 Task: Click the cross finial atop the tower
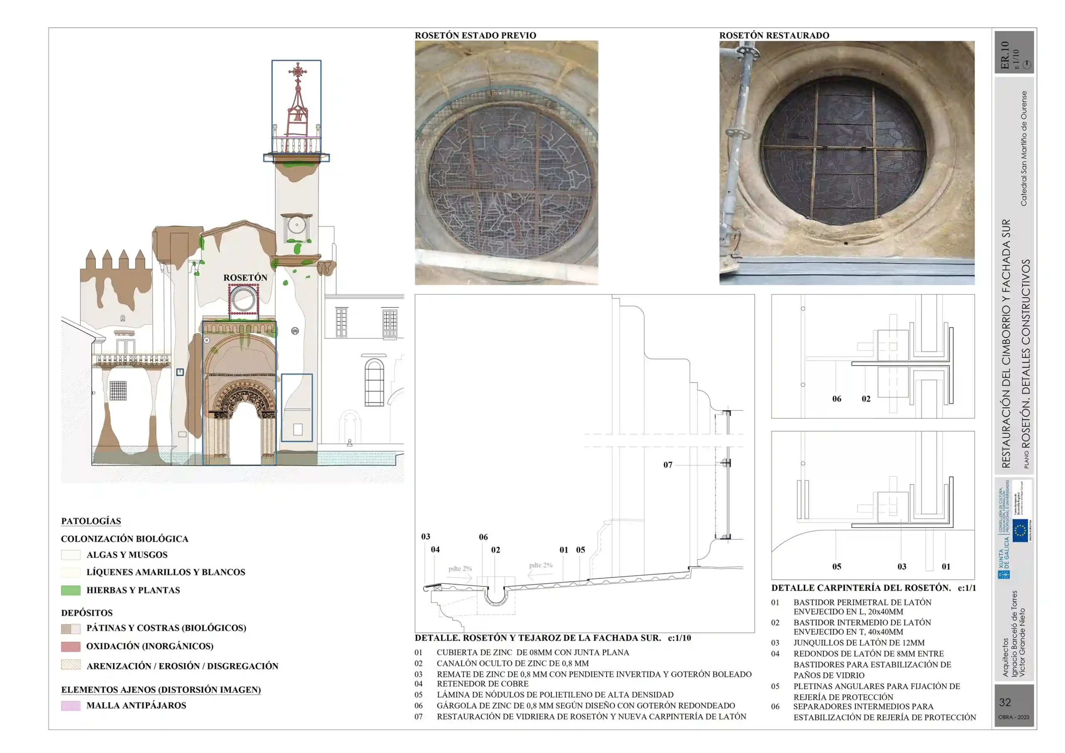pos(297,72)
